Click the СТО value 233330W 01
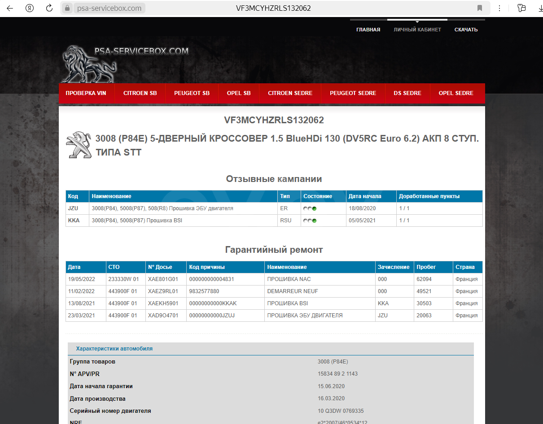This screenshot has width=543, height=424. (124, 279)
